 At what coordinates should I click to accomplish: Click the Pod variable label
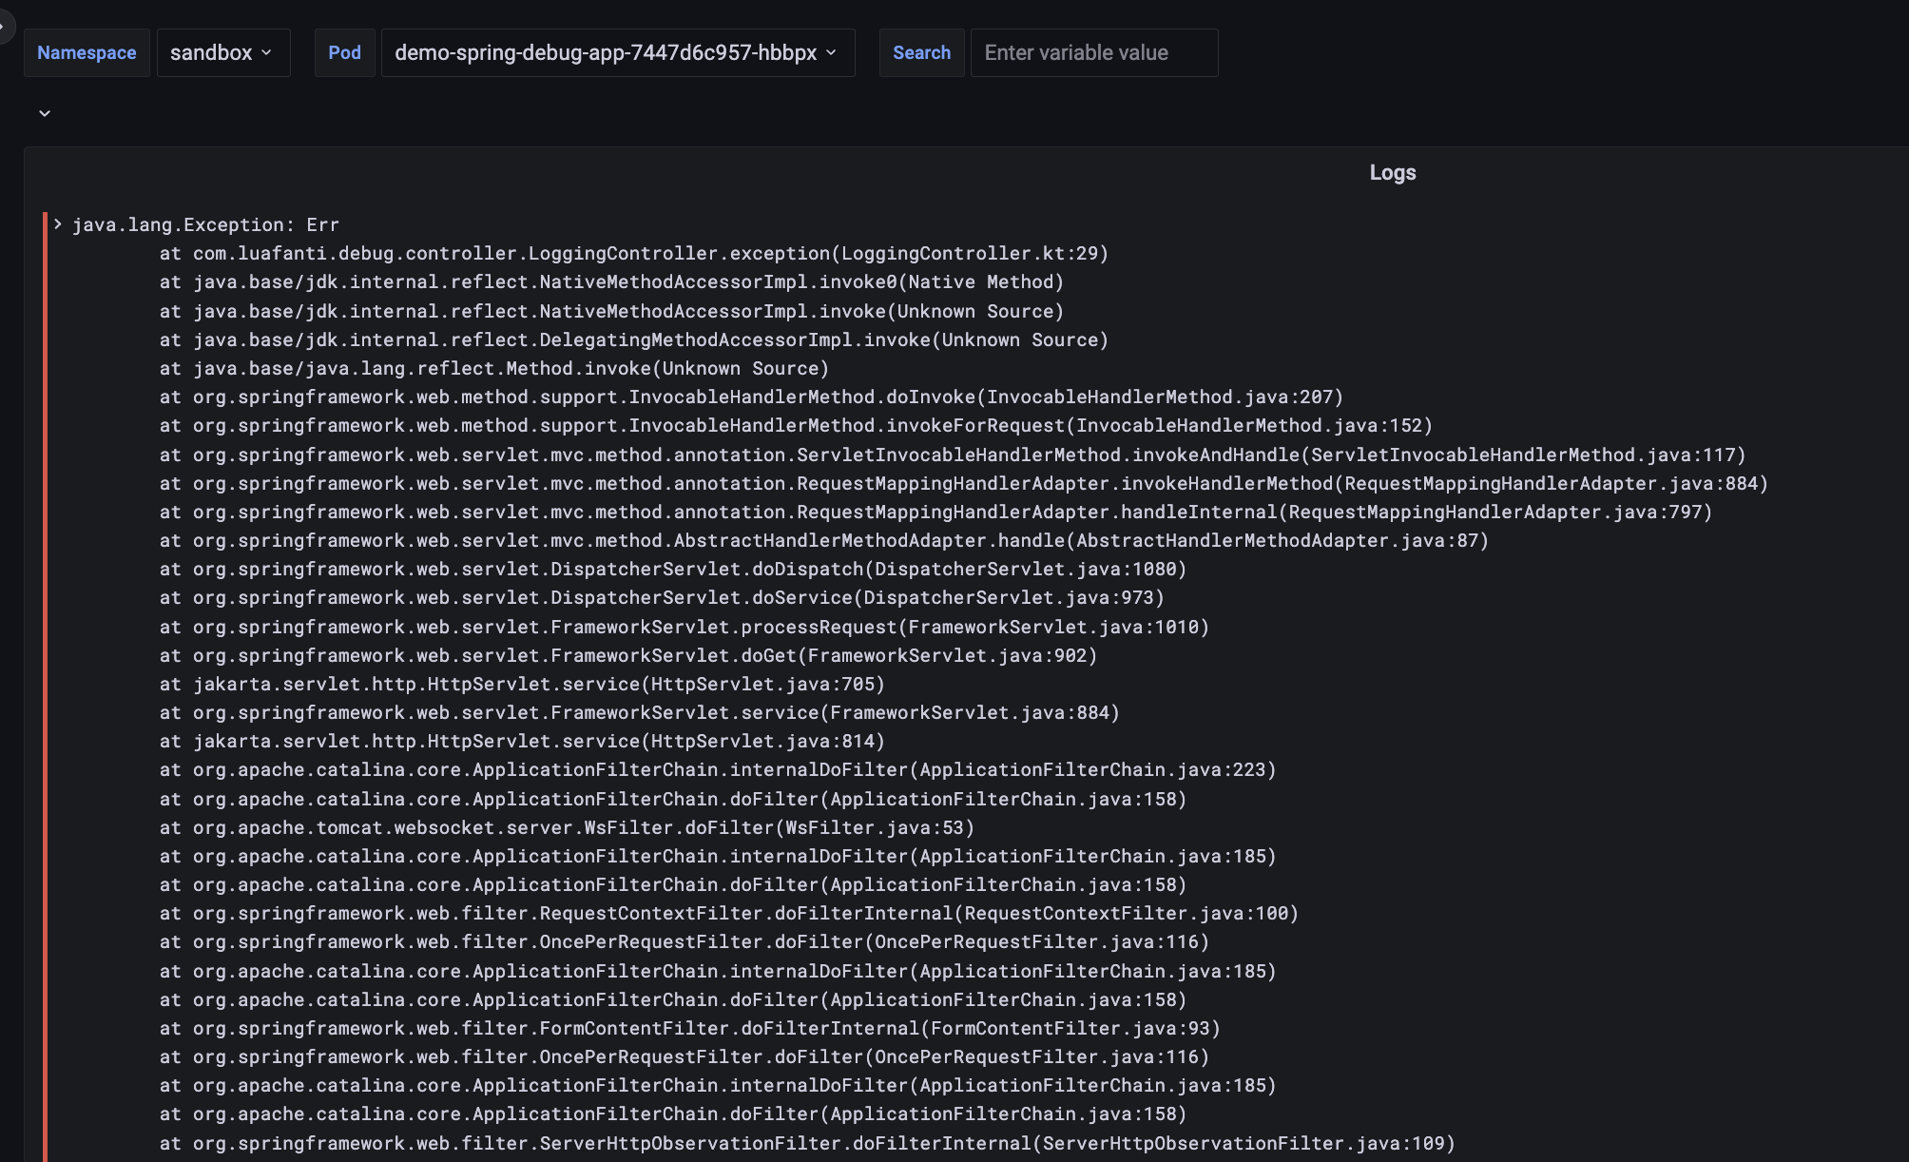tap(344, 53)
